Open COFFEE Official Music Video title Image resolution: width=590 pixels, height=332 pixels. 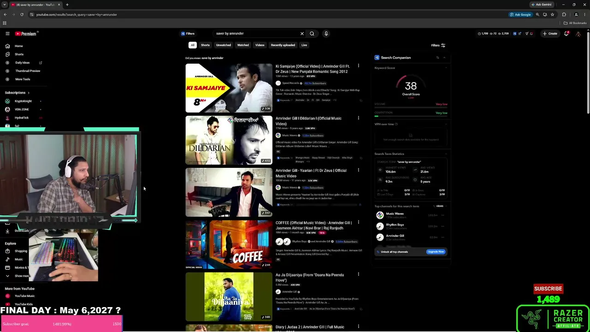[313, 225]
